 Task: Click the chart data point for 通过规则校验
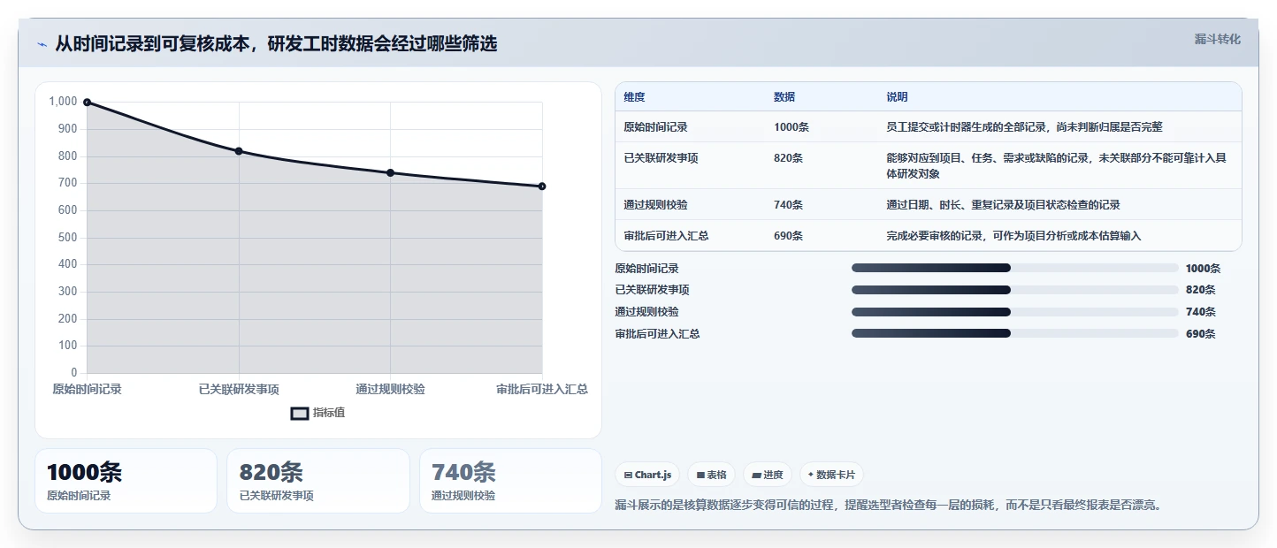tap(390, 172)
